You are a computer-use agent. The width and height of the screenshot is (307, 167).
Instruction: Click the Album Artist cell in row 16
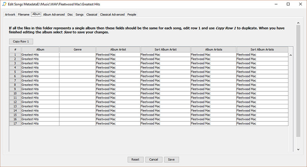[118, 119]
